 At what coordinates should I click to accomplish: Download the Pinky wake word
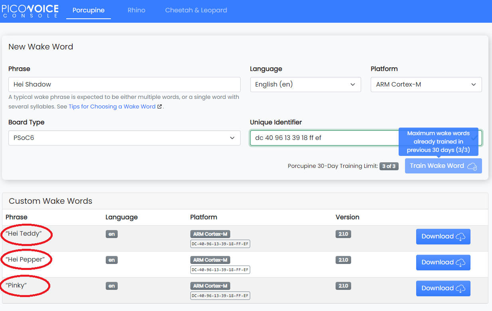443,288
